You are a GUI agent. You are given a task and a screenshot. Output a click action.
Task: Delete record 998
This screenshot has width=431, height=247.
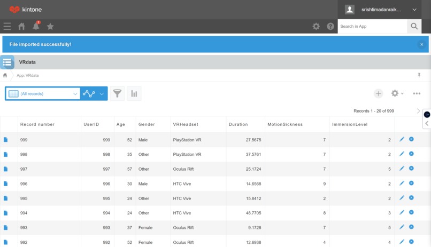[411, 154]
